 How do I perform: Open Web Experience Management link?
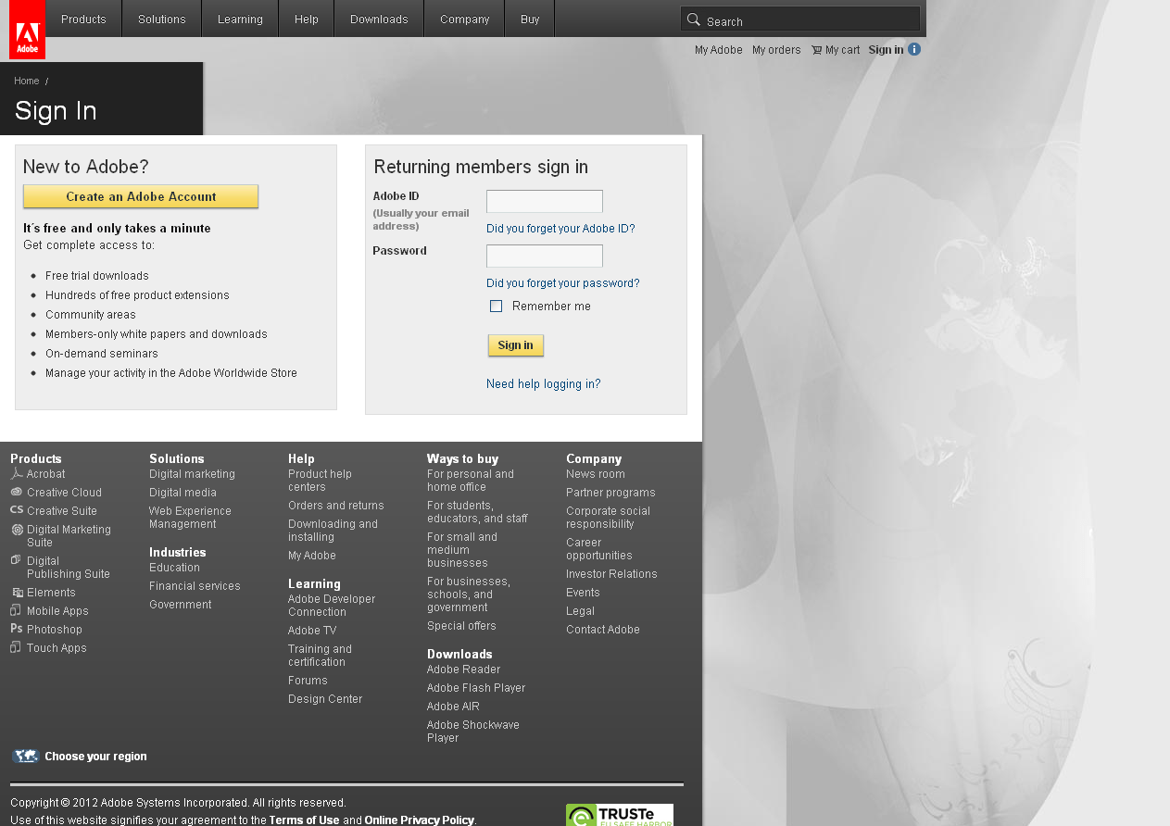(x=190, y=518)
